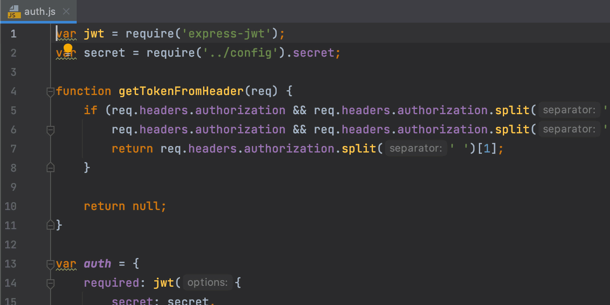Image resolution: width=610 pixels, height=305 pixels.
Task: Click line number 13 in the gutter
Action: click(x=10, y=264)
